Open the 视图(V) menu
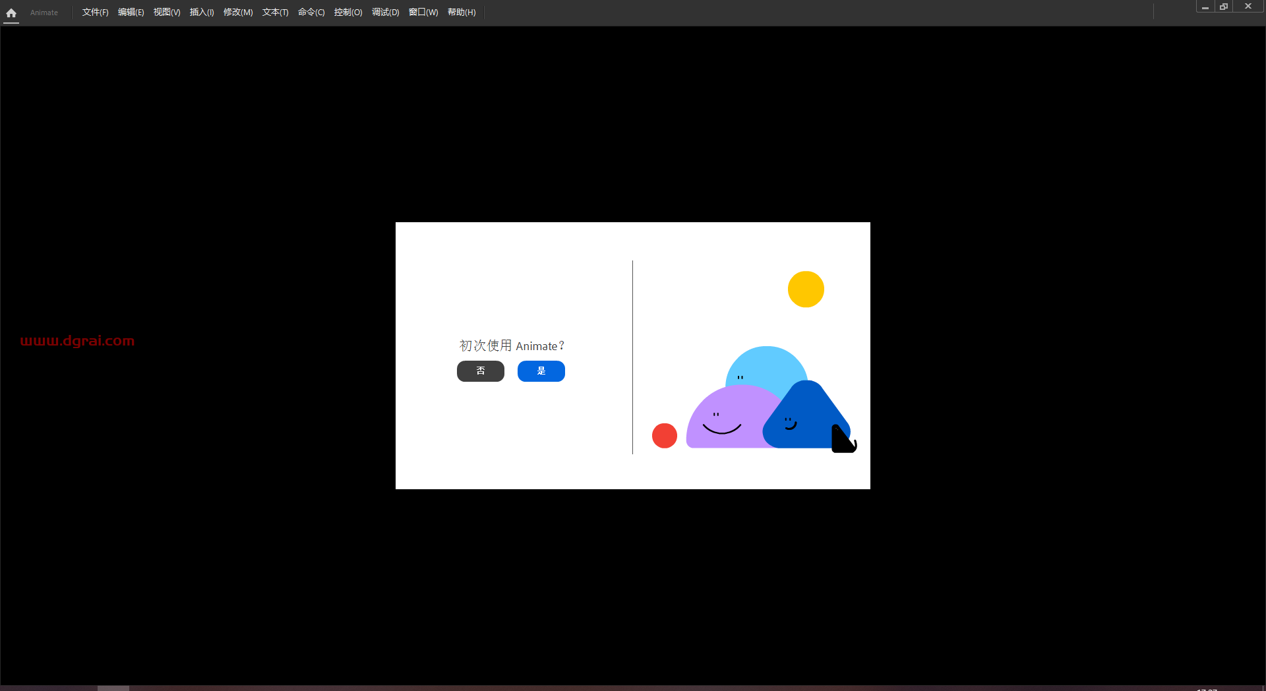1266x691 pixels. click(166, 12)
